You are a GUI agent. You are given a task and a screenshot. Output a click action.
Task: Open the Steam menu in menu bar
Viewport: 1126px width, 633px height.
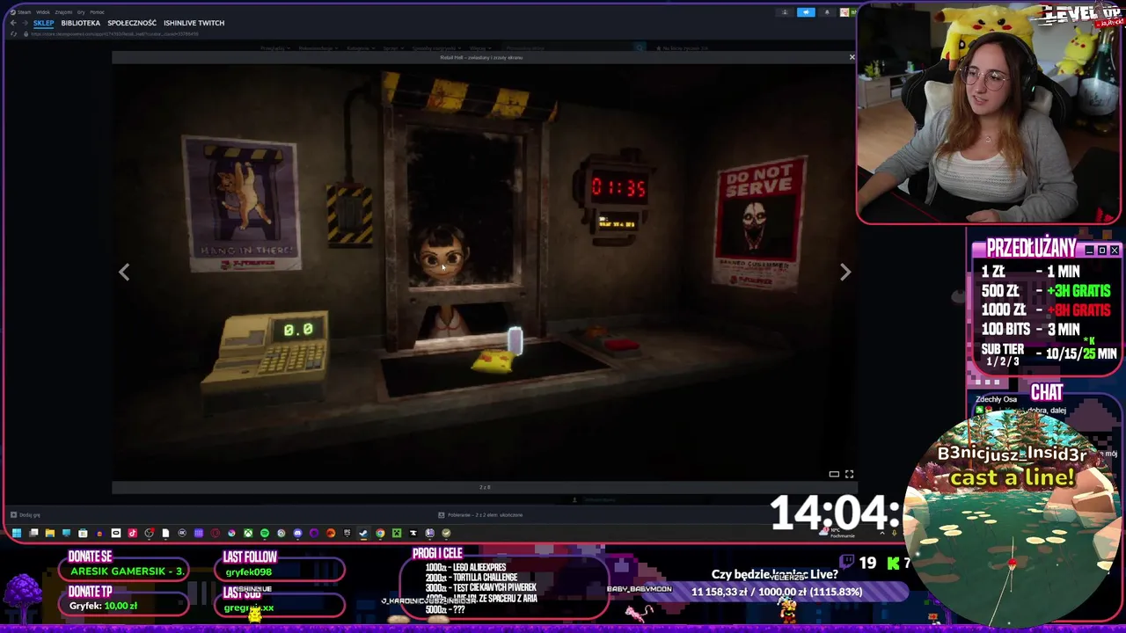click(24, 12)
